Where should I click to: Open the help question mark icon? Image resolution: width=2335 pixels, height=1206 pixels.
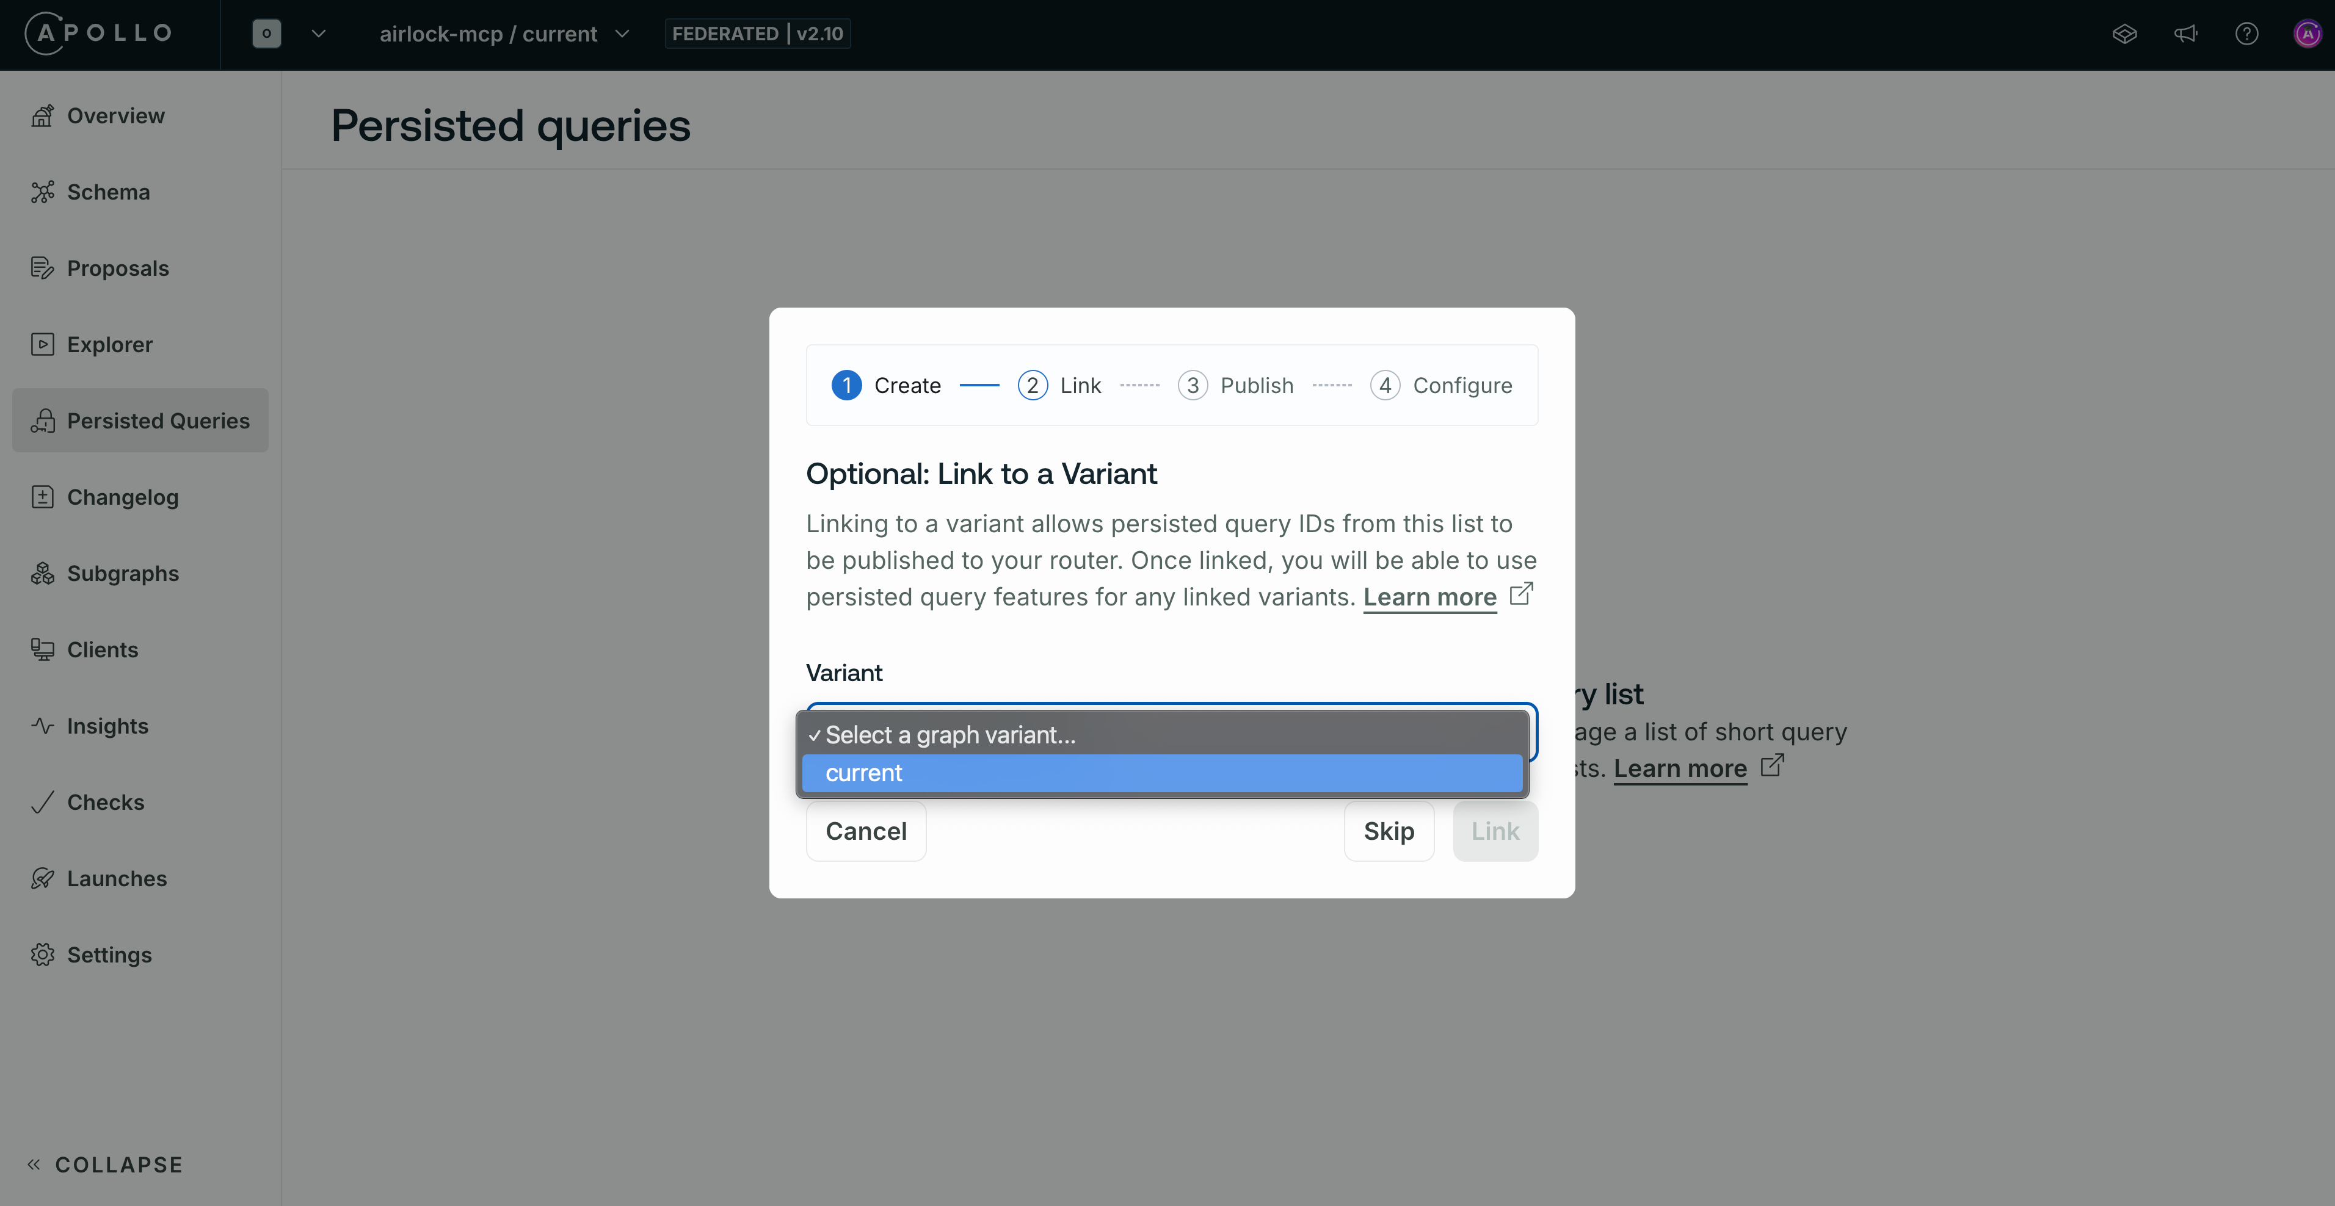point(2247,34)
